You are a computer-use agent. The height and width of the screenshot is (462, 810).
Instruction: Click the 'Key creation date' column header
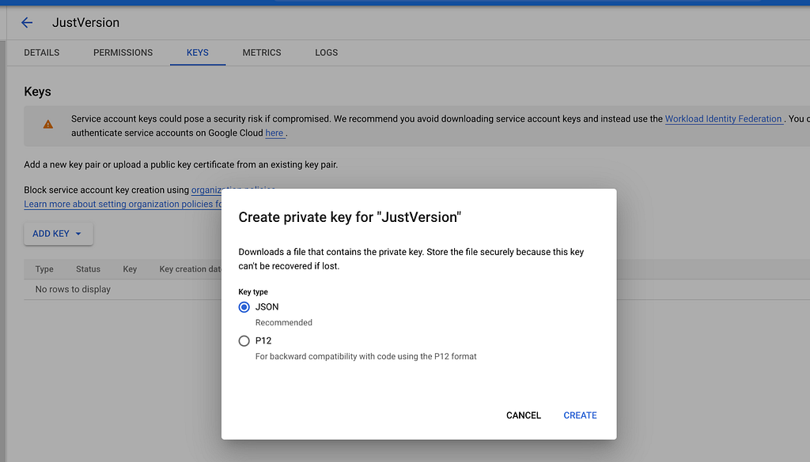pos(190,269)
